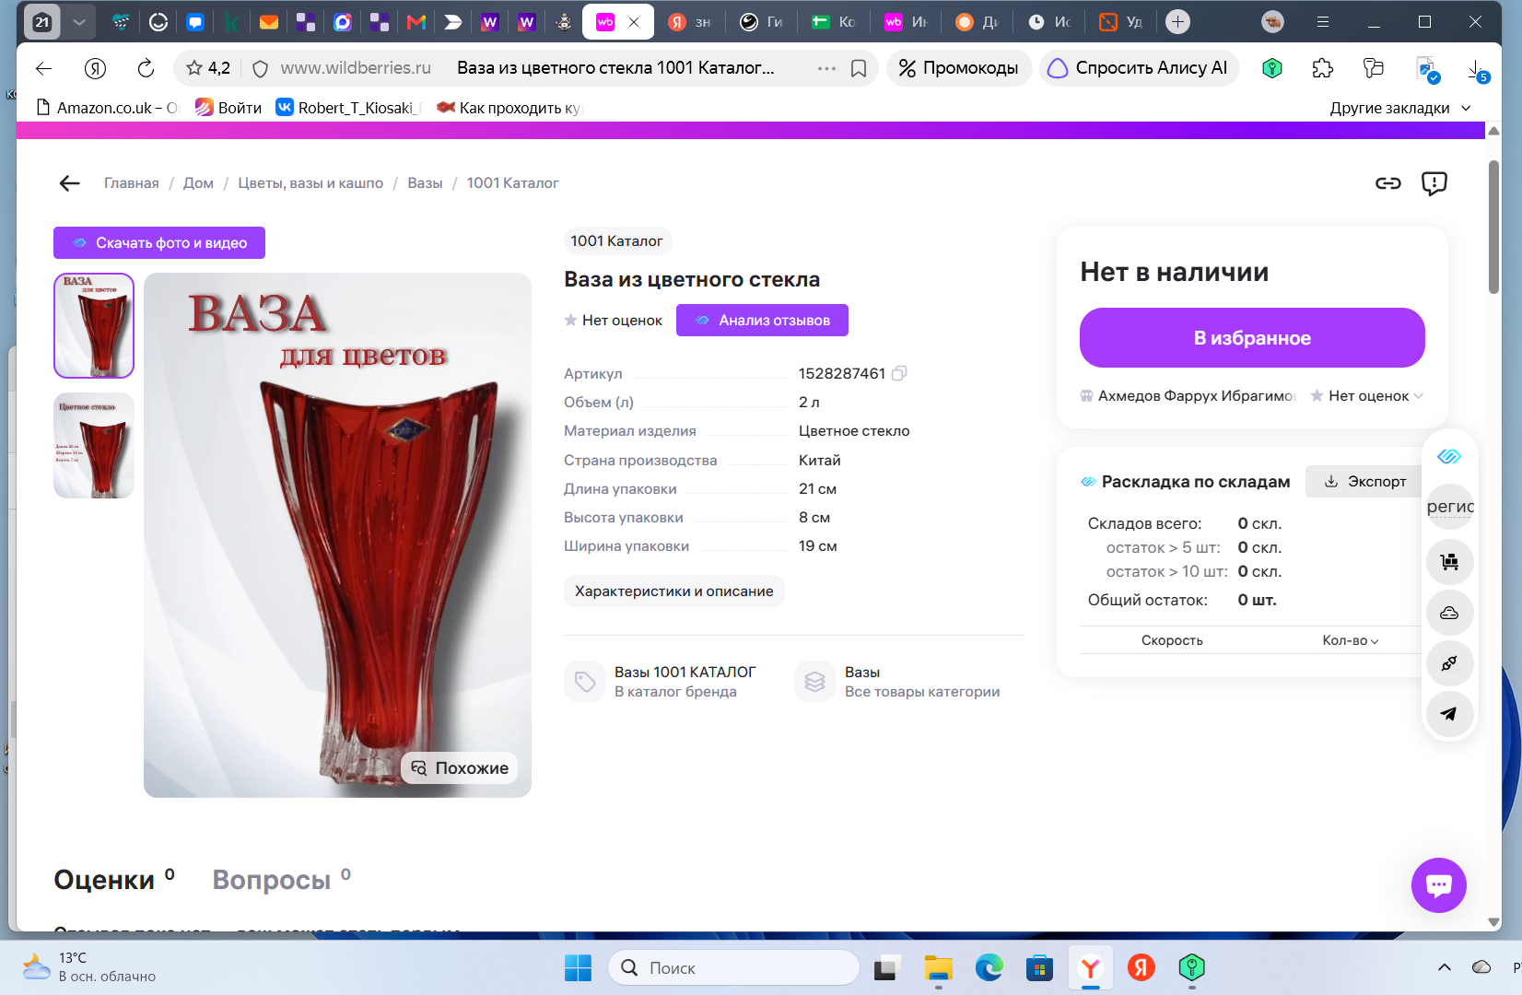
Task: Click the back arrow beside breadcrumbs
Action: 70,183
